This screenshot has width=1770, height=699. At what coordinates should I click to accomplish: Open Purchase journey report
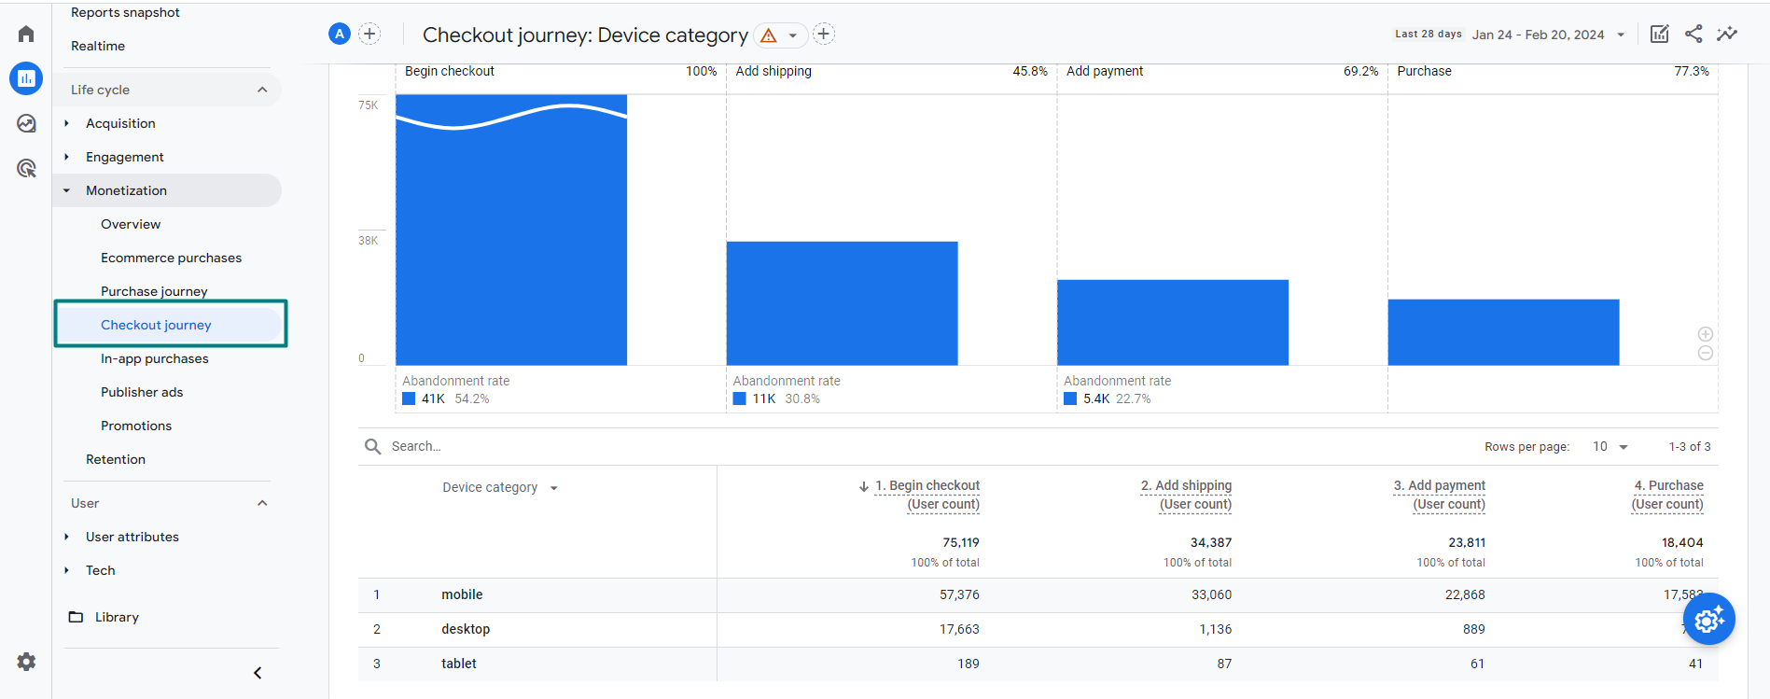154,291
